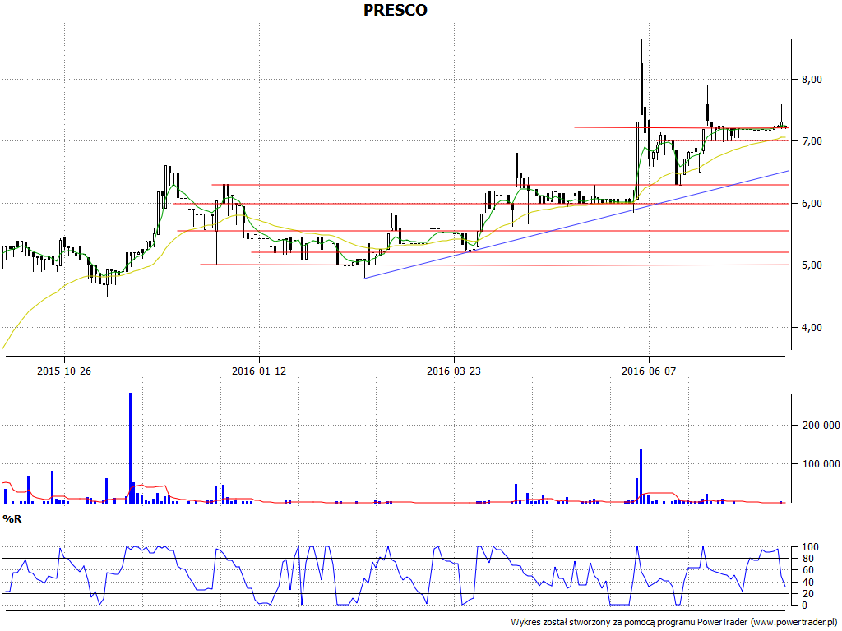
Task: Click the tallest blue volume bar
Action: 130,448
